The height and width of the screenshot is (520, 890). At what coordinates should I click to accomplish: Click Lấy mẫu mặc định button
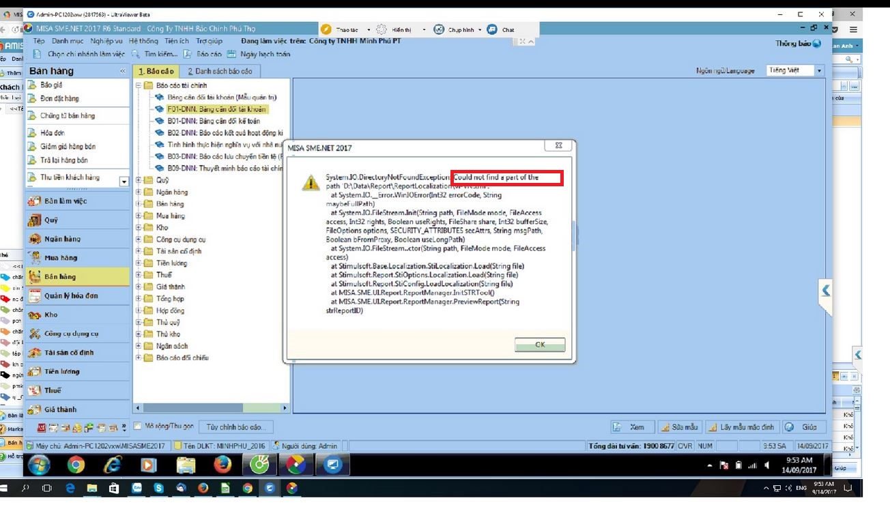(x=742, y=427)
